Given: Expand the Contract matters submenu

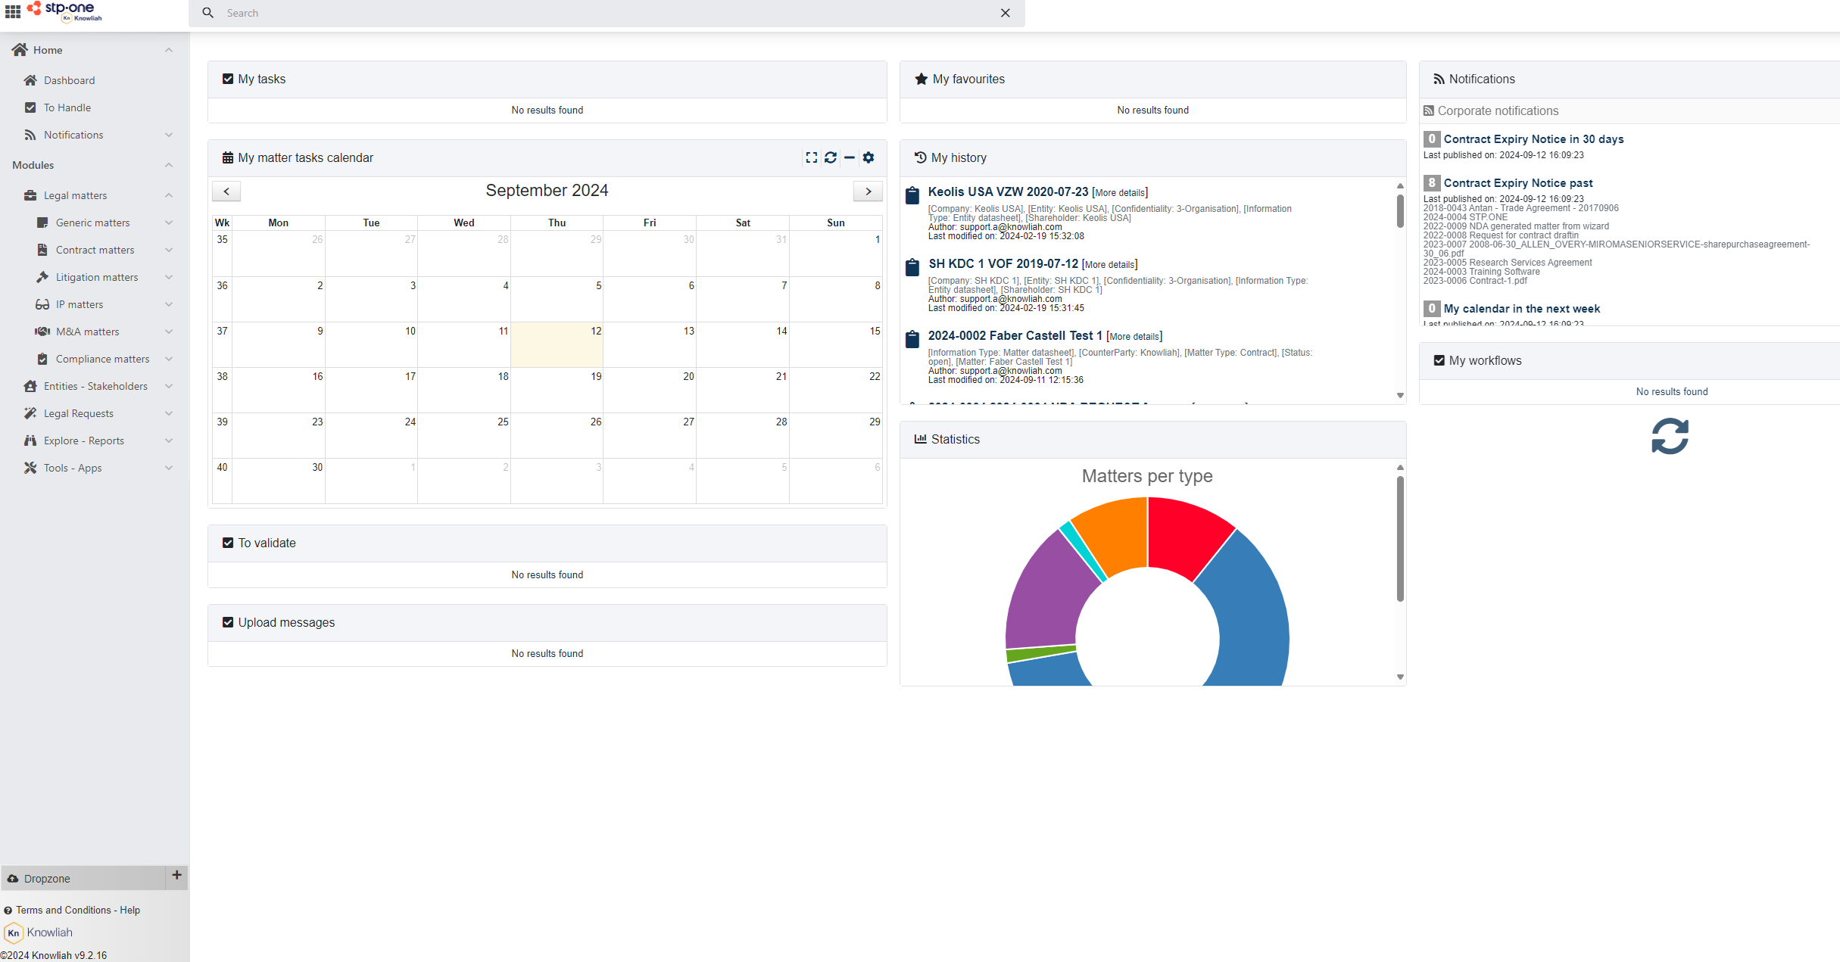Looking at the screenshot, I should (x=168, y=249).
